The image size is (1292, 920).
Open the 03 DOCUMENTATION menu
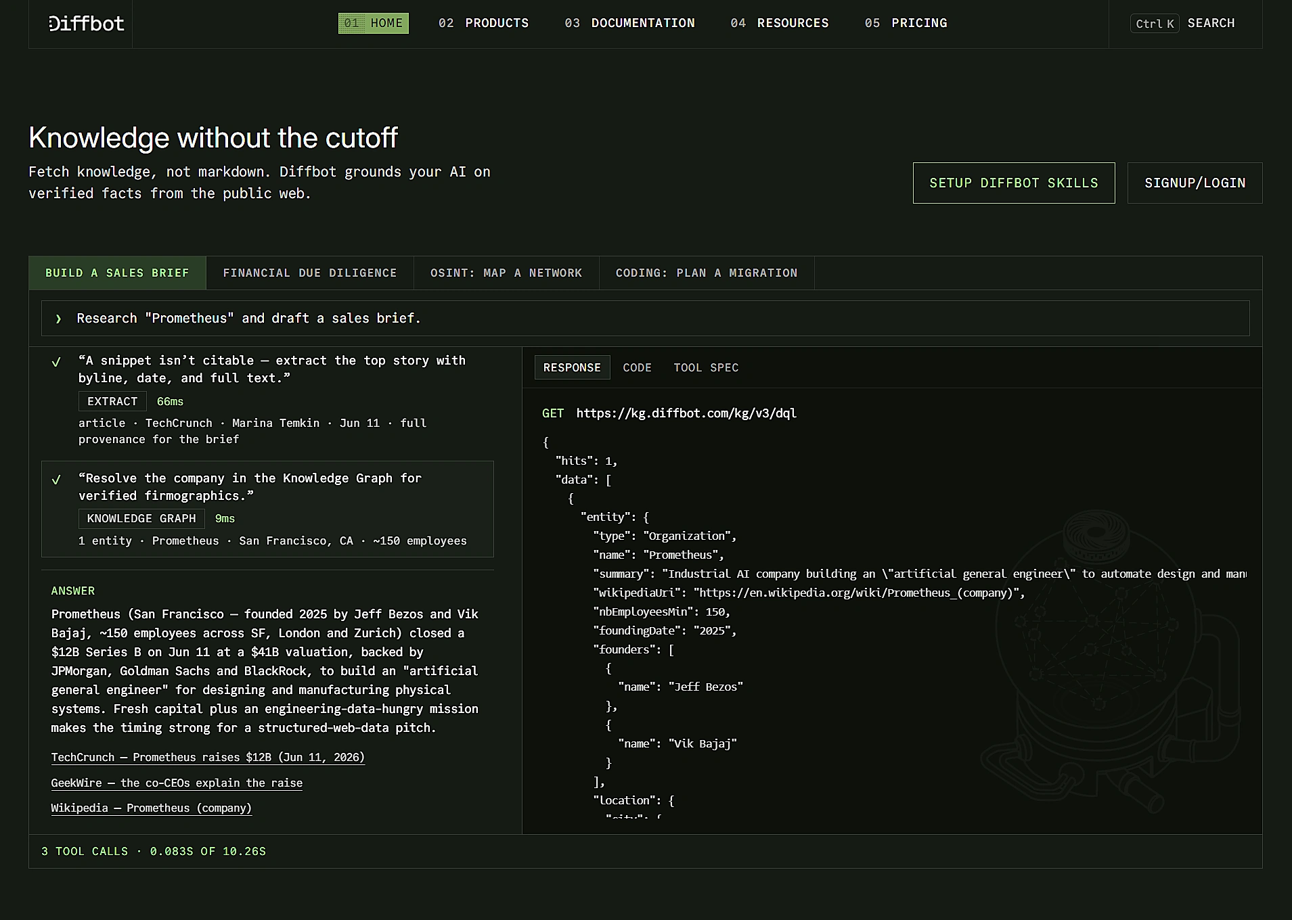pos(629,23)
